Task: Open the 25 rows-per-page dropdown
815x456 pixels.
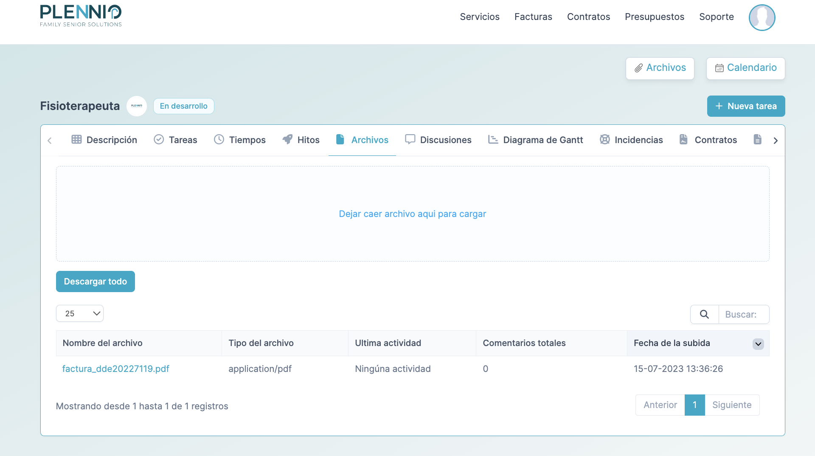Action: coord(80,313)
